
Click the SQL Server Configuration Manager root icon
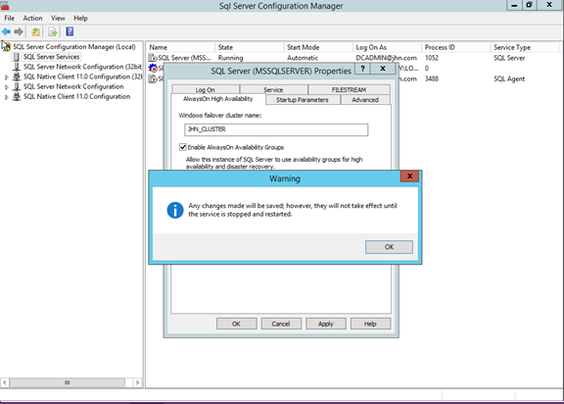pyautogui.click(x=6, y=46)
